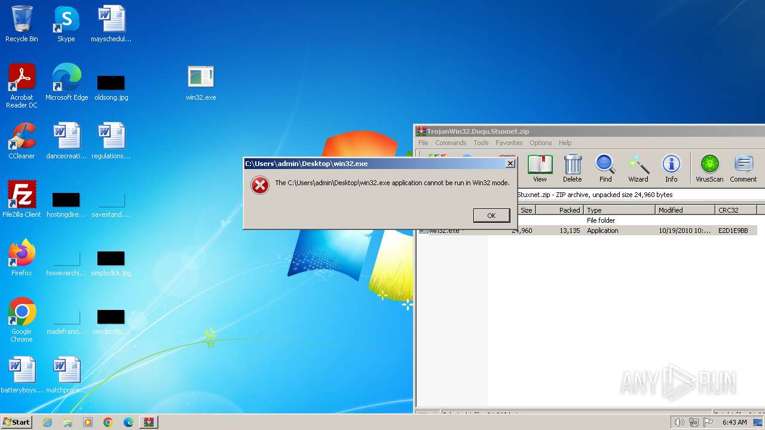This screenshot has height=430, width=765.
Task: Select the wordscritic... desktop file
Action: click(111, 321)
